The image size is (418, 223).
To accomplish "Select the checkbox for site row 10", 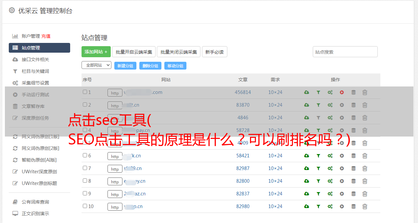I will click(85, 206).
